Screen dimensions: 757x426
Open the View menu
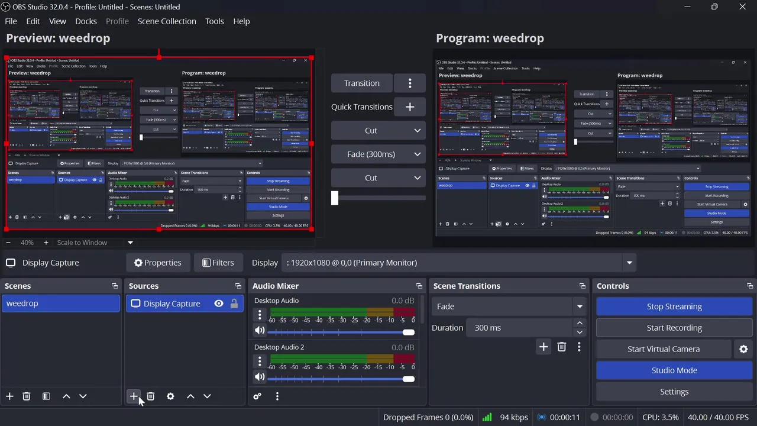tap(57, 21)
